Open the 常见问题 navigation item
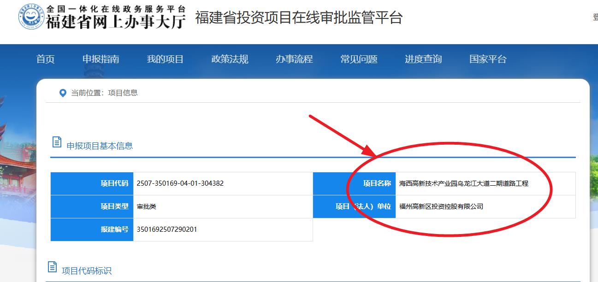 click(359, 59)
